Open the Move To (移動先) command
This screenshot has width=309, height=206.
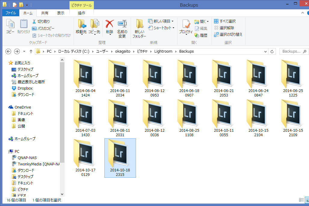click(81, 27)
